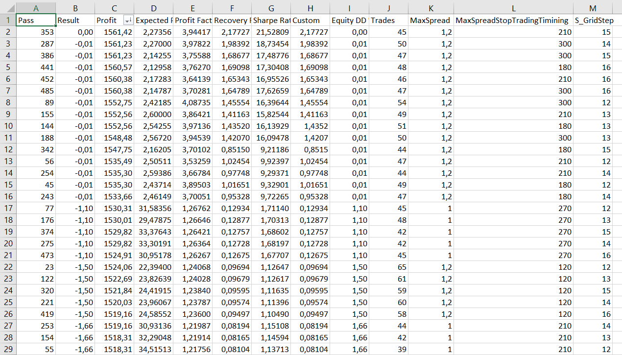Select column L by its header
This screenshot has width=622, height=355.
(x=513, y=8)
